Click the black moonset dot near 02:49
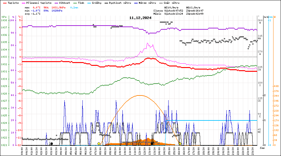281x156 pixels. (51, 144)
